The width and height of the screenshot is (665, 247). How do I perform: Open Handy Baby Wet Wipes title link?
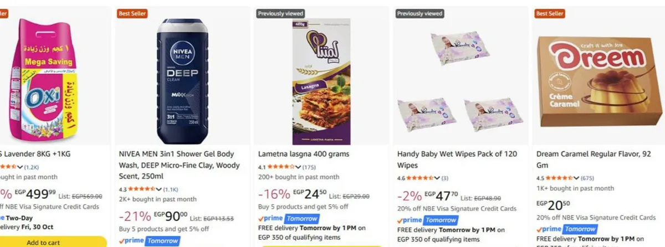pos(457,159)
